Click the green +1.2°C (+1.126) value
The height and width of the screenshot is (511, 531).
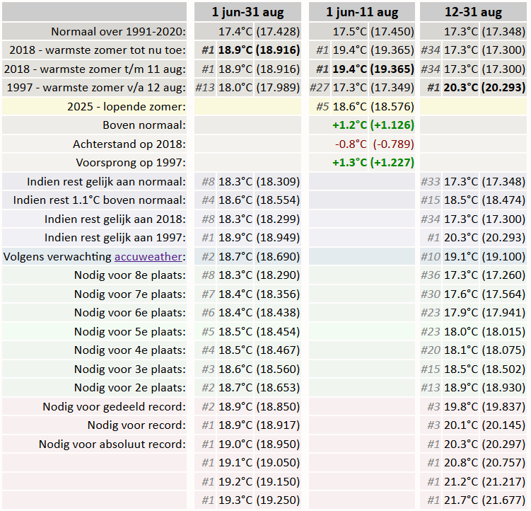373,125
